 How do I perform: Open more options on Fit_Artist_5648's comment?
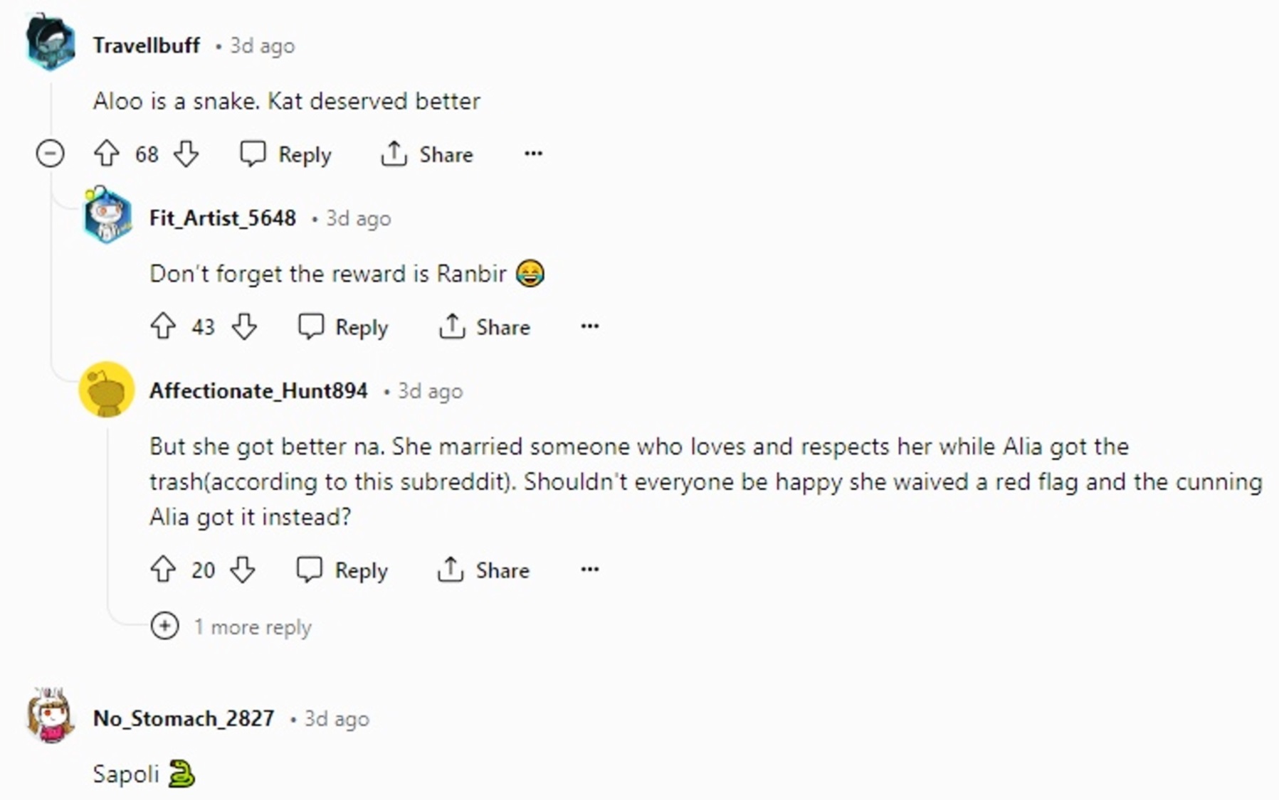(x=589, y=326)
